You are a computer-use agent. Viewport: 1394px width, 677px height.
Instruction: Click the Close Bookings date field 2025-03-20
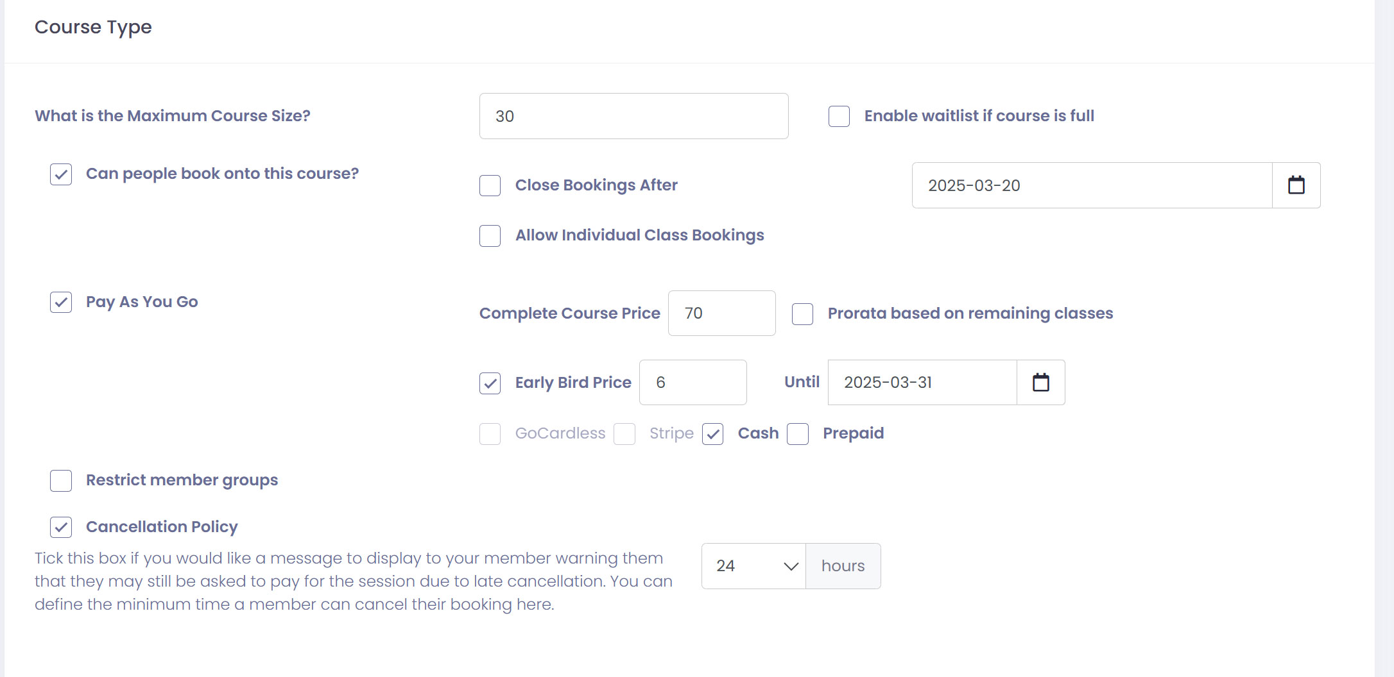(1092, 185)
